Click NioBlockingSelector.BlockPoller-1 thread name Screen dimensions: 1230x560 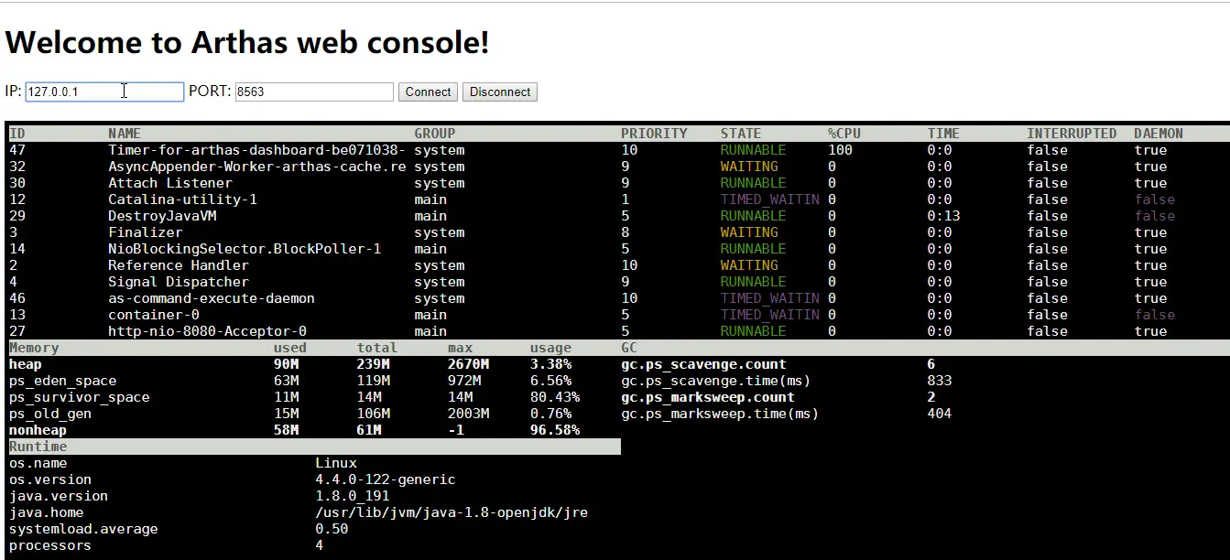245,249
